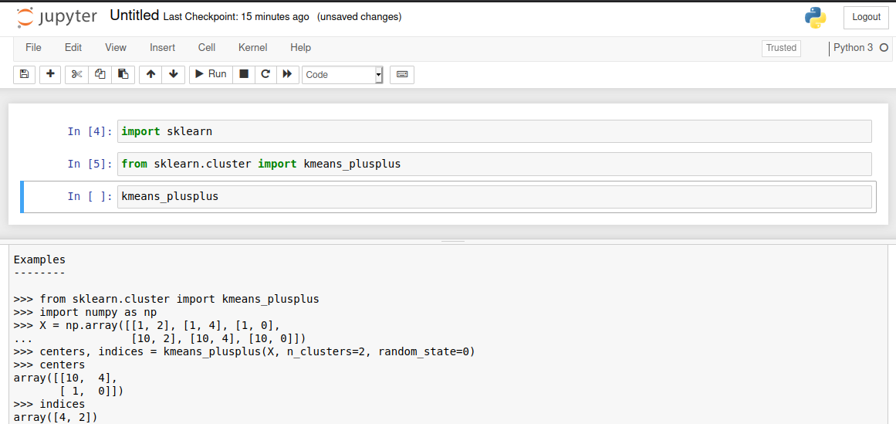The height and width of the screenshot is (424, 896).
Task: Click the save and checkpoint icon
Action: click(24, 74)
